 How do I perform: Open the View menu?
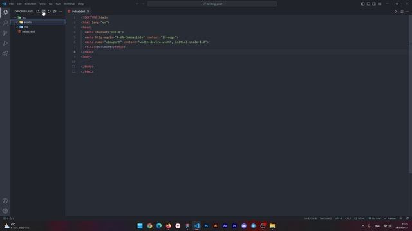(x=42, y=4)
